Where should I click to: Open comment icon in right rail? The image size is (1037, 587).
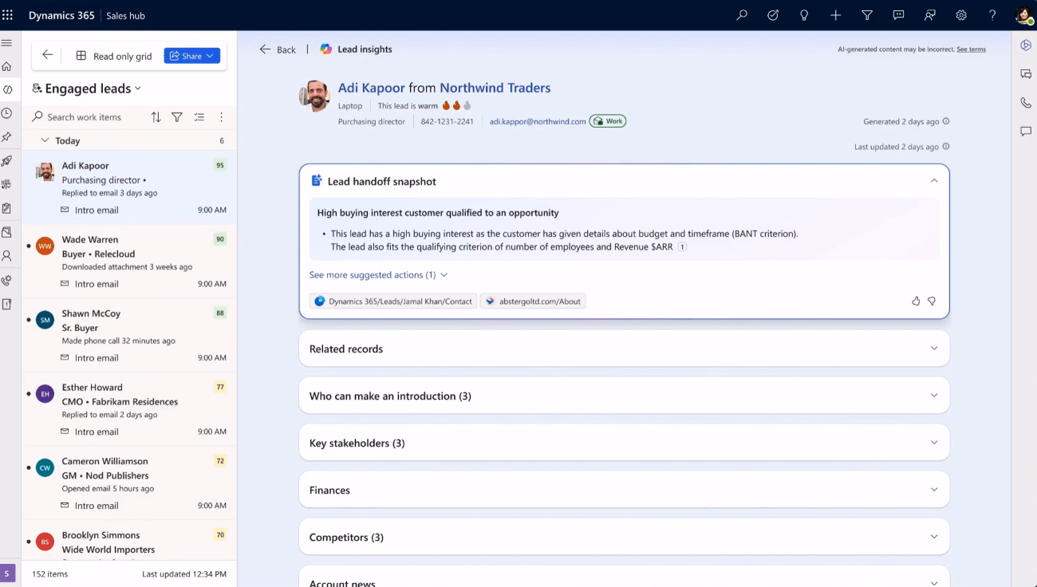tap(1026, 132)
